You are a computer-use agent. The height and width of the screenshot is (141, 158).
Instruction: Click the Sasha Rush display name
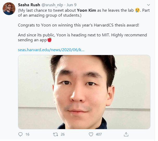click(29, 5)
